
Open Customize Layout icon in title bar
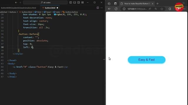(x=83, y=3)
